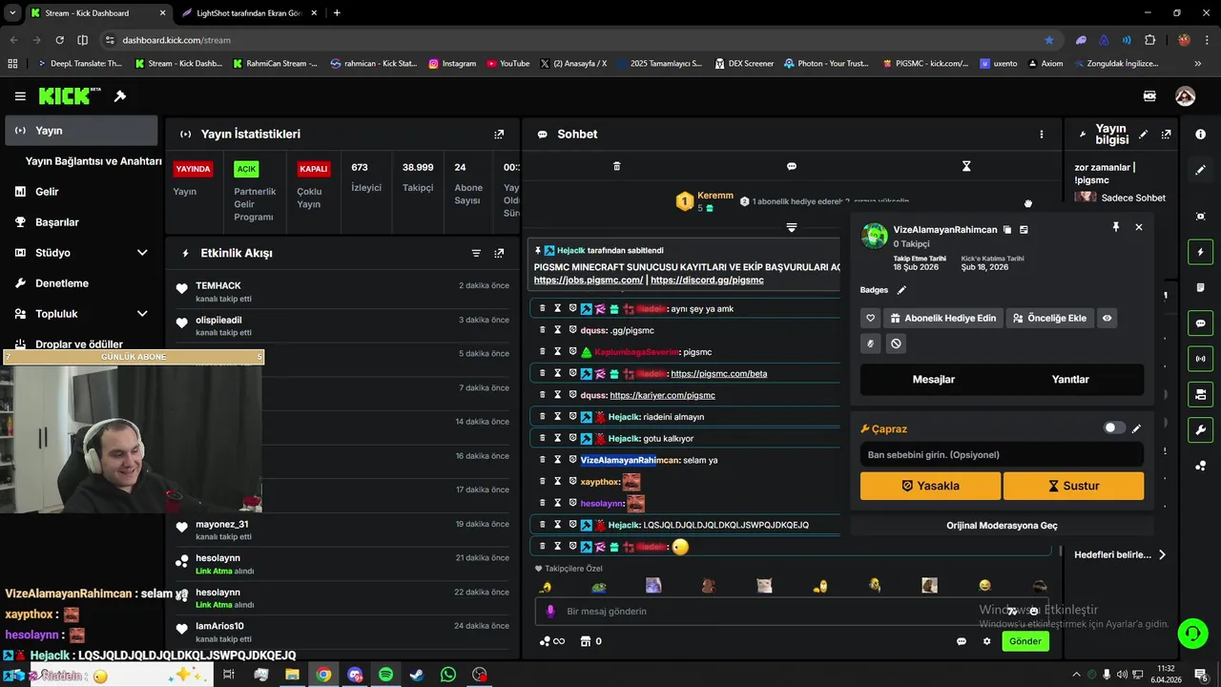Viewport: 1221px width, 687px height.
Task: Open the jobs.pigsmc.com link in the pinned message
Action: (x=589, y=281)
